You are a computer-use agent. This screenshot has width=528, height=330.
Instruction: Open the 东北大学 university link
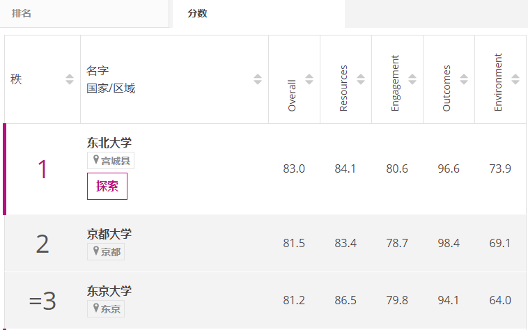pos(109,143)
